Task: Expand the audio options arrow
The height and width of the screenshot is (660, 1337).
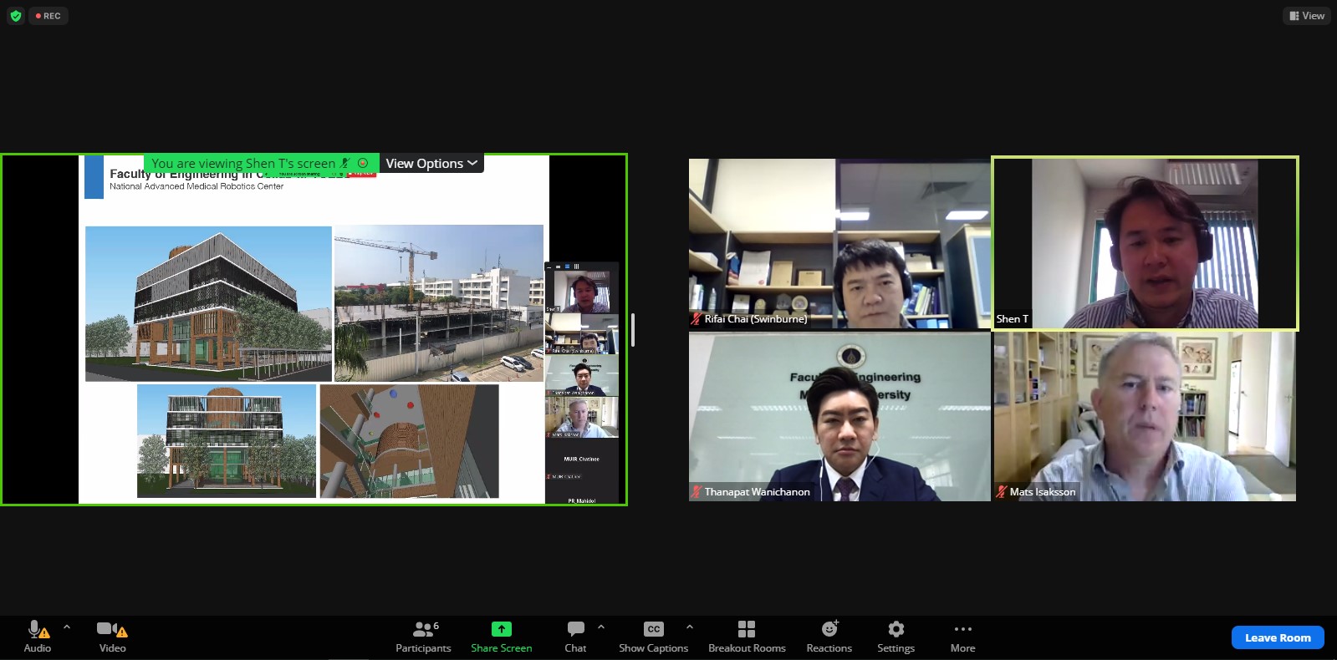Action: (67, 627)
